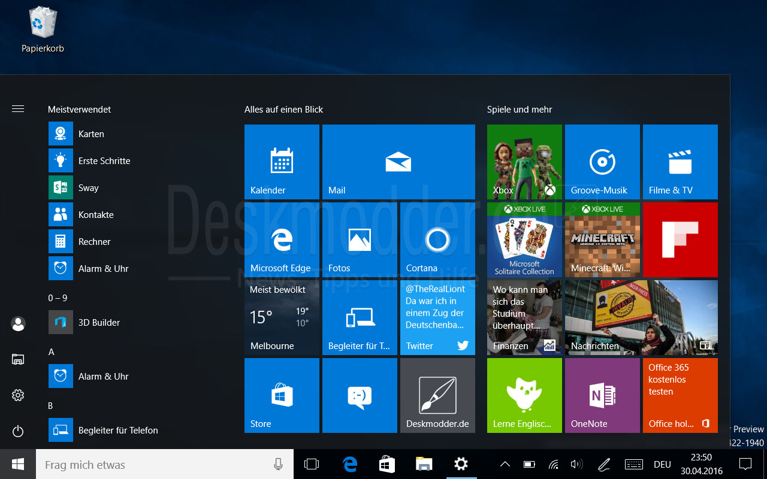Open the Deskmodder.de tile
This screenshot has width=767, height=479.
[x=437, y=395]
